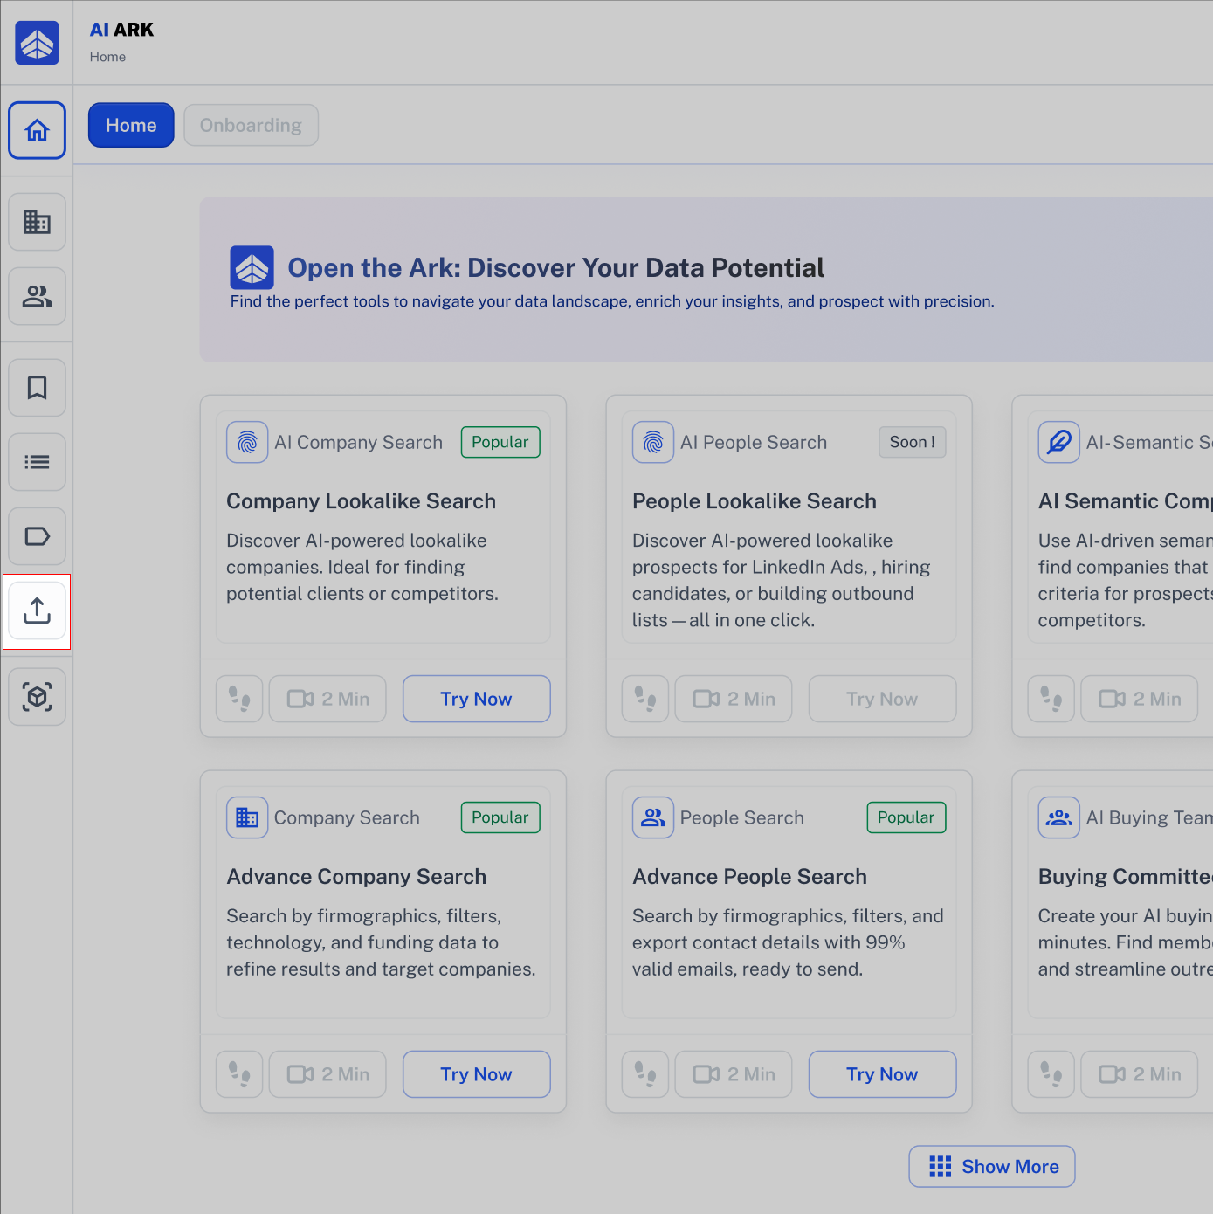
Task: Click the People Lookalike Search heading
Action: (755, 501)
